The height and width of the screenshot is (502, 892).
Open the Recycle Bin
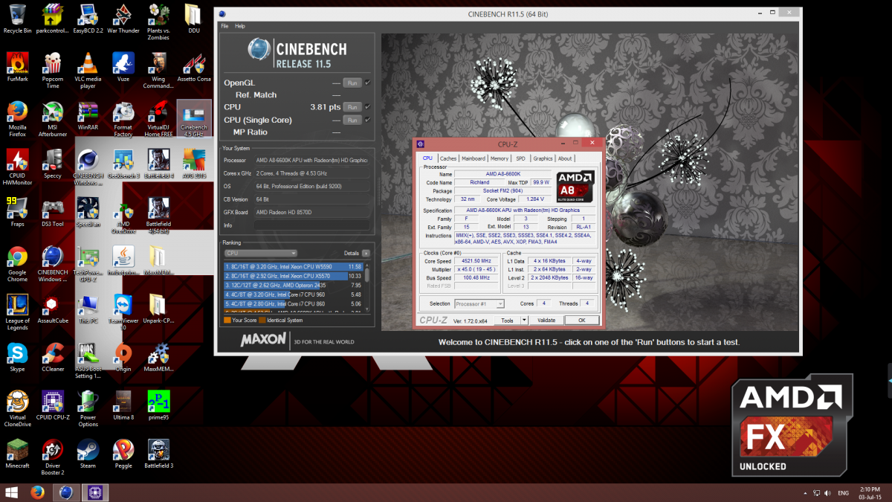pos(17,19)
